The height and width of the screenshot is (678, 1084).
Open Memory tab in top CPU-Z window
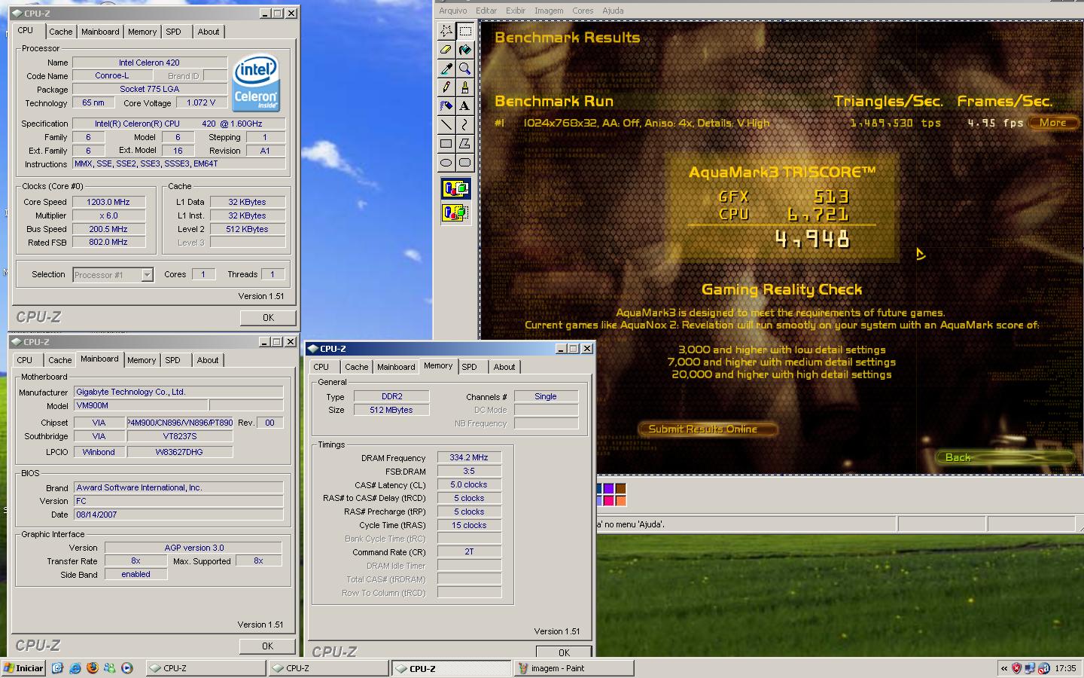click(142, 32)
